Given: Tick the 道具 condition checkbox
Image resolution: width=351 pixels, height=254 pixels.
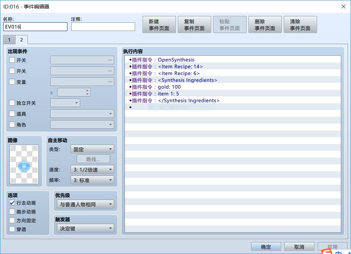Looking at the screenshot, I should [x=12, y=113].
